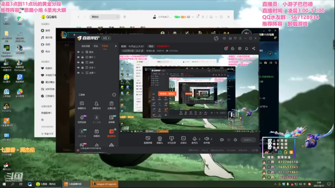This screenshot has width=335, height=188.
Task: Collapse the 工具箱 toolbox panel
Action: (x=114, y=95)
